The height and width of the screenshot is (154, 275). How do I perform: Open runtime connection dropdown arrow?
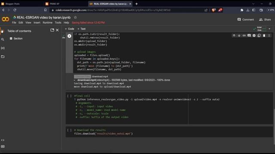click(269, 29)
